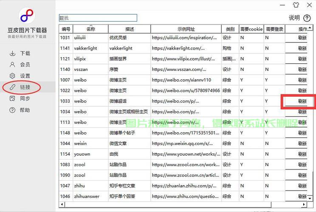Sort by the 描述 column header
This screenshot has height=212, width=316.
coord(130,29)
